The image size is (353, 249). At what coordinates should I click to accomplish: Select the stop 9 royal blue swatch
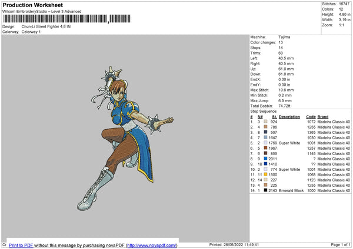pyautogui.click(x=266, y=164)
